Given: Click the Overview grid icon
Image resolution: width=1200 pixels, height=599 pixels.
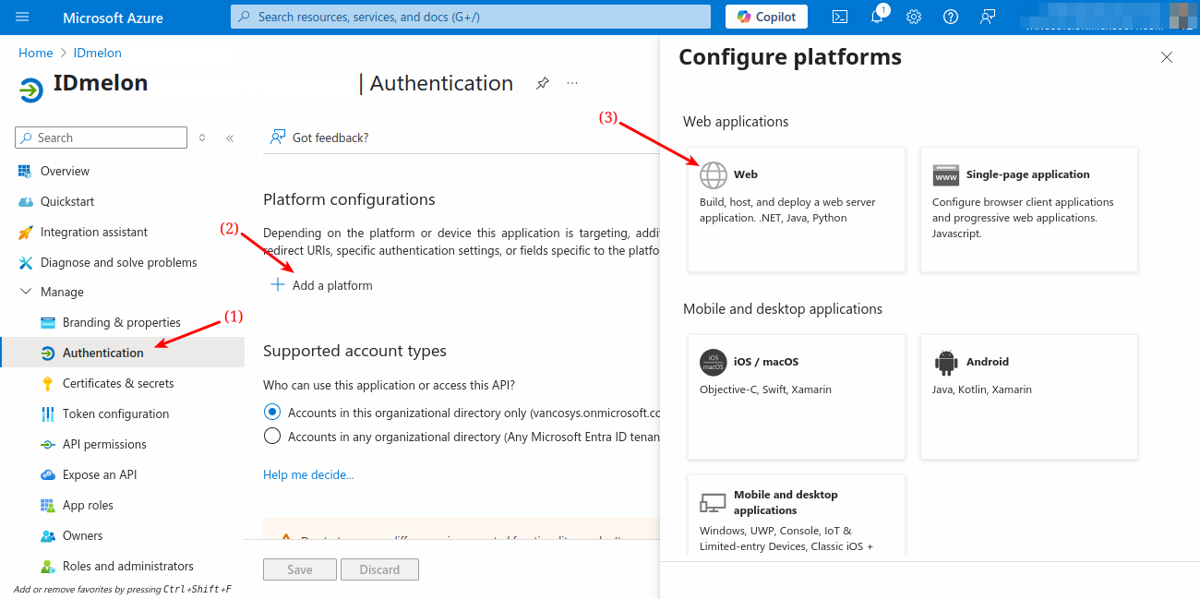Looking at the screenshot, I should (25, 171).
